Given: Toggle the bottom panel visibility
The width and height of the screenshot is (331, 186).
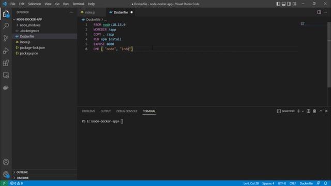Looking at the screenshot, I should tap(284, 4).
